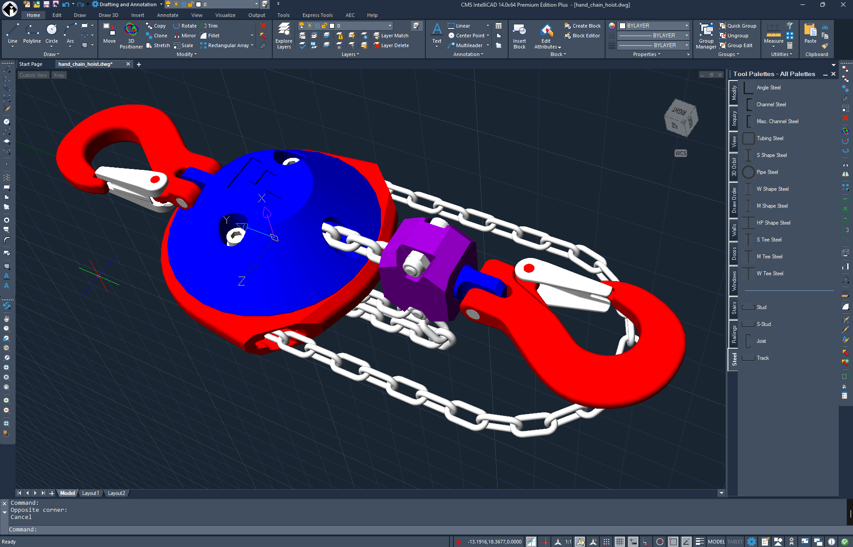Click the settings gear in status bar
Screen dimensions: 853x547
point(752,542)
